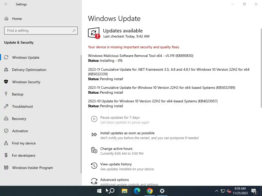Click the missing important security fixes warning
262x196 pixels.
[x=134, y=47]
